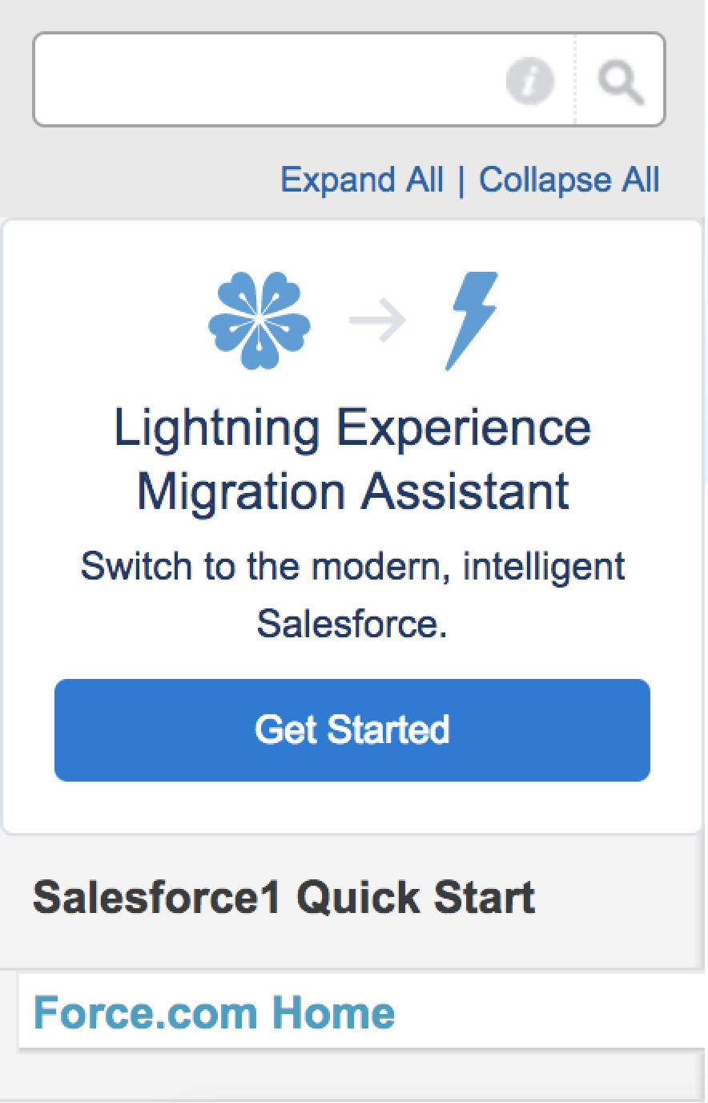Click the blue Salesforce Classic flower icon
Image resolution: width=708 pixels, height=1103 pixels.
click(259, 321)
